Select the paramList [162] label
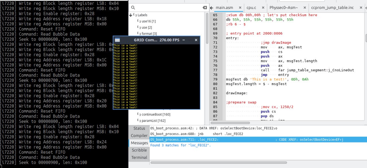This screenshot has width=367, height=168. [x=153, y=121]
